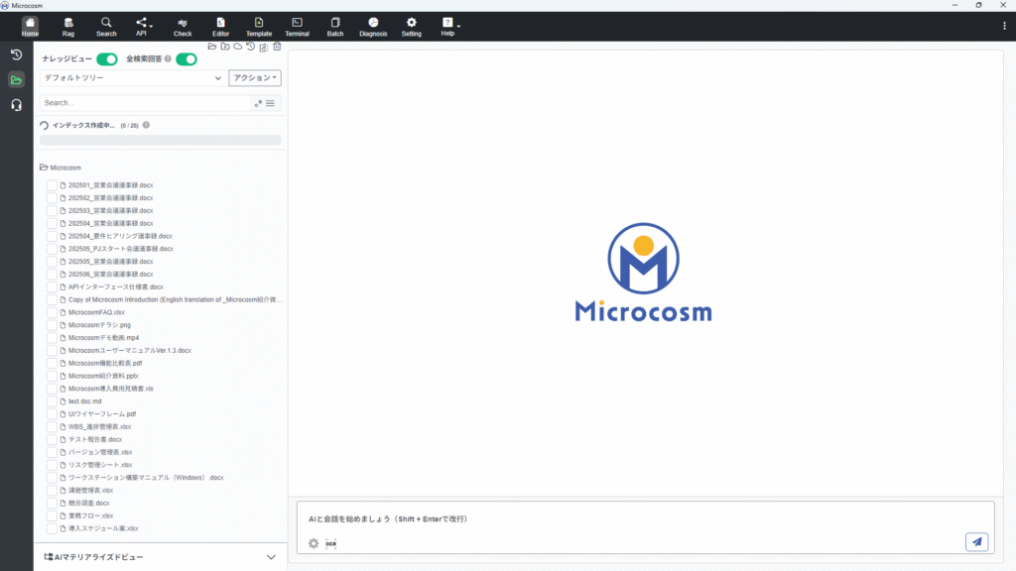Open the Diagnosis tool
Viewport: 1016px width, 571px height.
373,27
